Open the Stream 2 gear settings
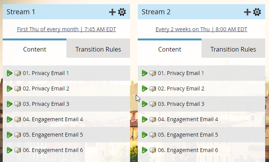 (x=257, y=12)
